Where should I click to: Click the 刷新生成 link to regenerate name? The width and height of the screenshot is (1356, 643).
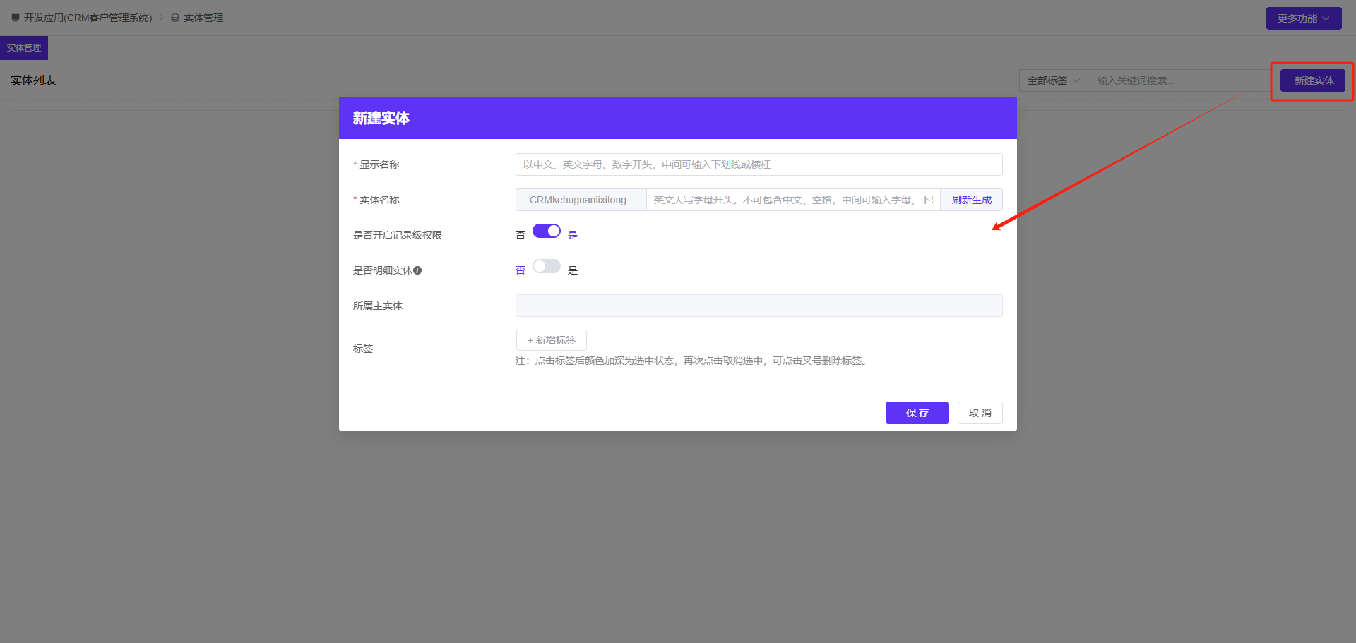click(971, 200)
